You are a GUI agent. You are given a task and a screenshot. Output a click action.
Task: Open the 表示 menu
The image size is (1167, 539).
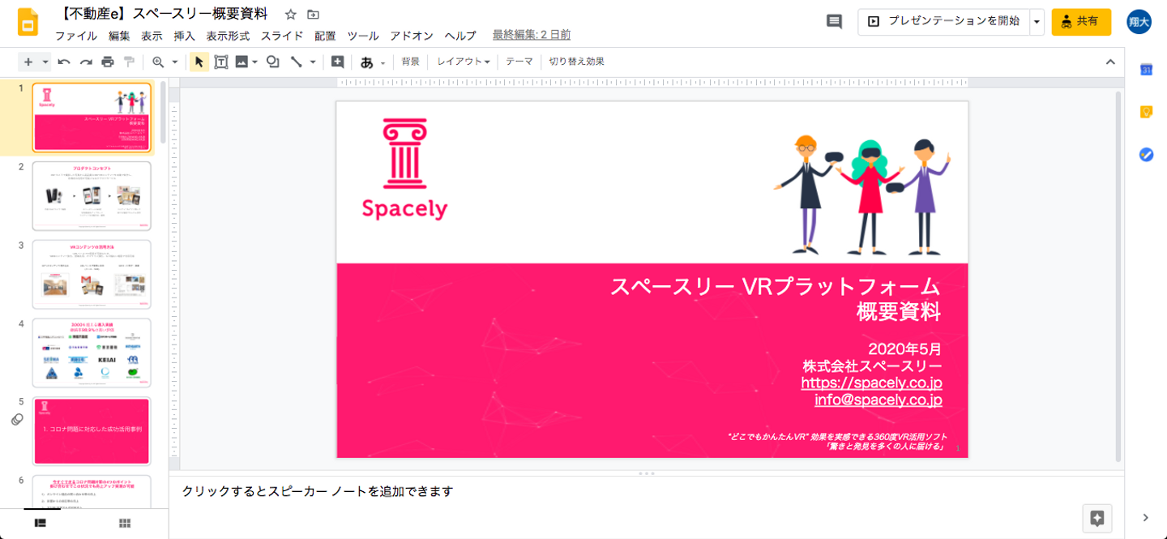(x=152, y=36)
